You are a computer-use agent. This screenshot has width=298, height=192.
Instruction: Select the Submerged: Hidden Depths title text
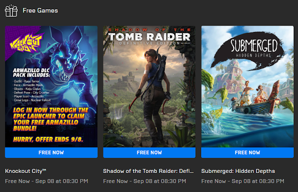coord(238,171)
